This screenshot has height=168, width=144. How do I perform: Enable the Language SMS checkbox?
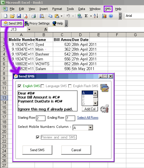(x=43, y=86)
